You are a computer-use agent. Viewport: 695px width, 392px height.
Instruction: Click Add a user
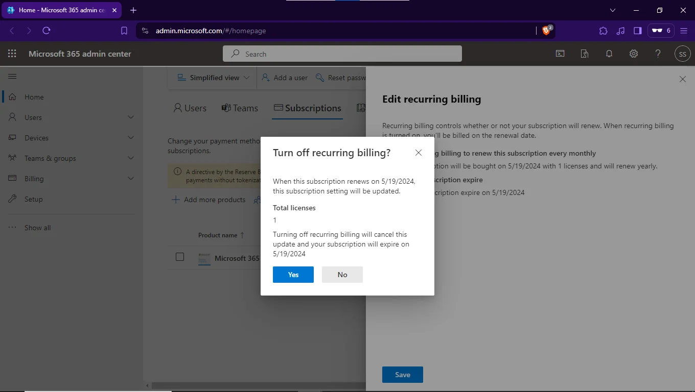coord(285,78)
